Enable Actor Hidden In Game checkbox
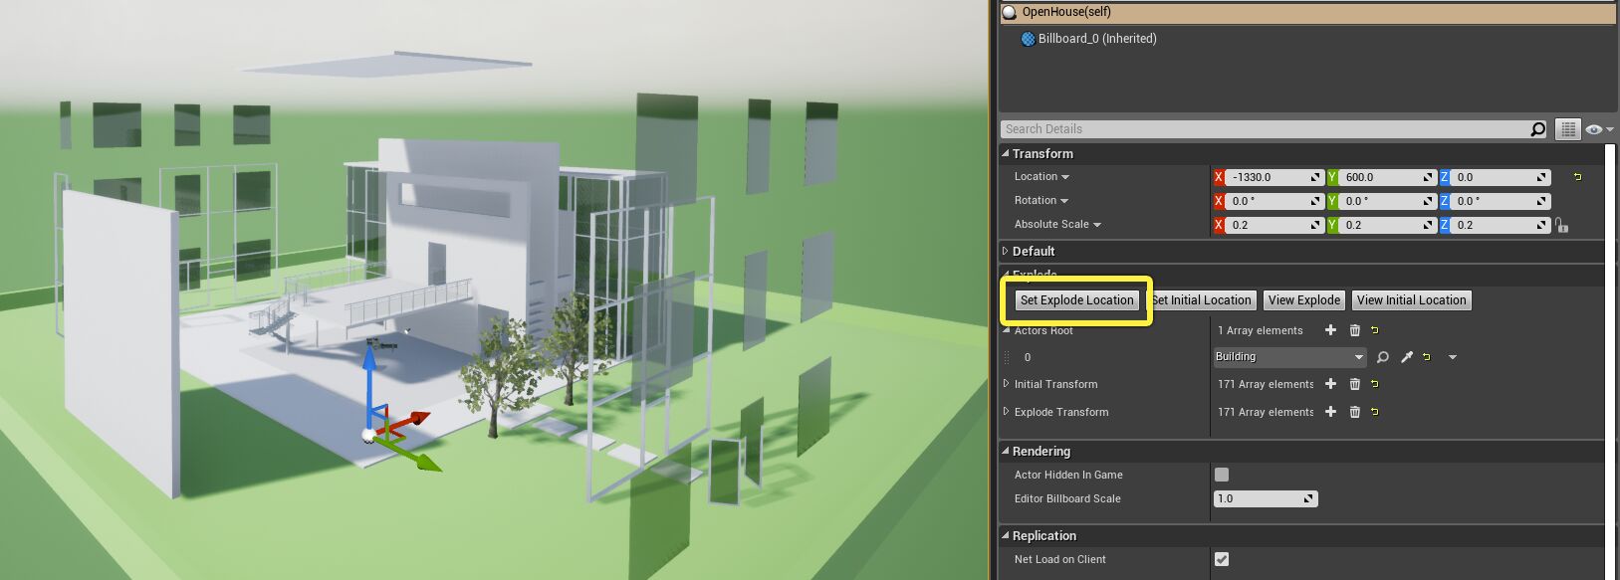Screen dimensions: 1620x580 (1222, 475)
